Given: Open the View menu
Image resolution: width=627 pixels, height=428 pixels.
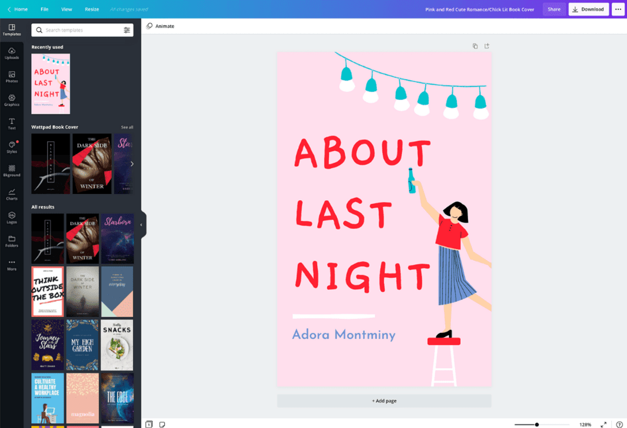Looking at the screenshot, I should pos(66,9).
